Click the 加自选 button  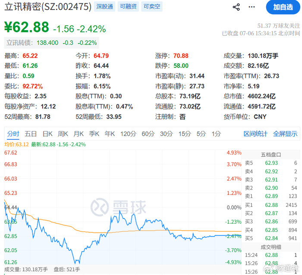coord(283,7)
